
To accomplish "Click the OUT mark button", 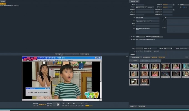I will (48, 106).
